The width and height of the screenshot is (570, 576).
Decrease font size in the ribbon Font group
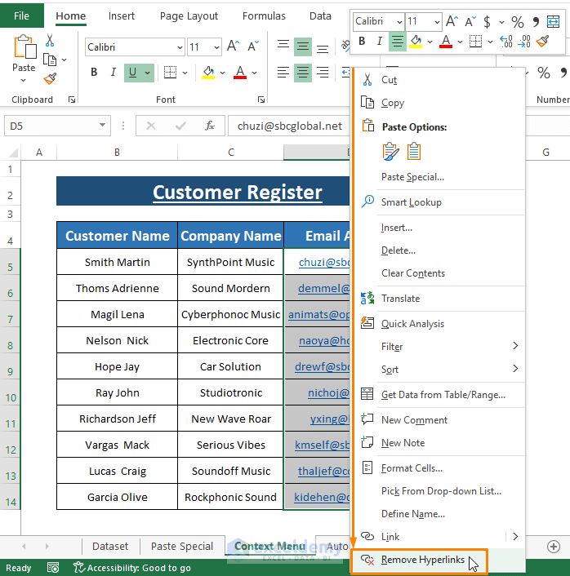point(253,47)
